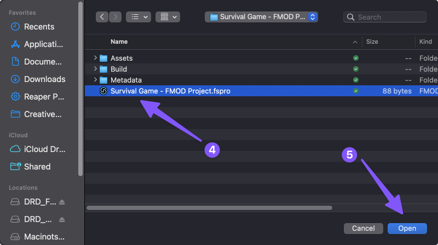The width and height of the screenshot is (438, 245).
Task: Go back to the previous folder
Action: tap(102, 17)
